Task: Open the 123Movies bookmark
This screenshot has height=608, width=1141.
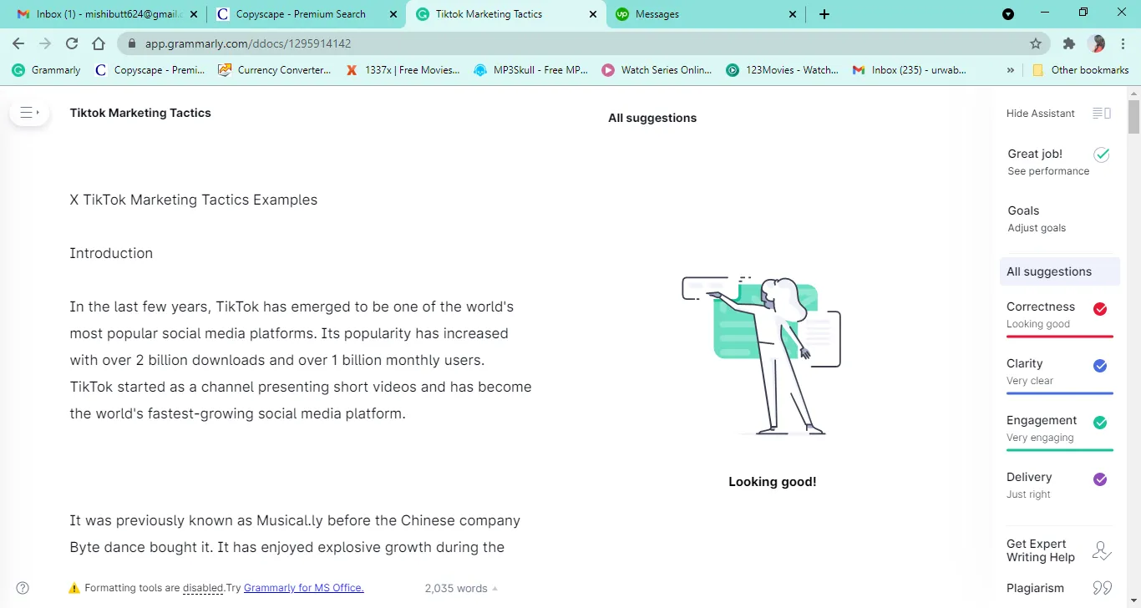Action: click(783, 70)
